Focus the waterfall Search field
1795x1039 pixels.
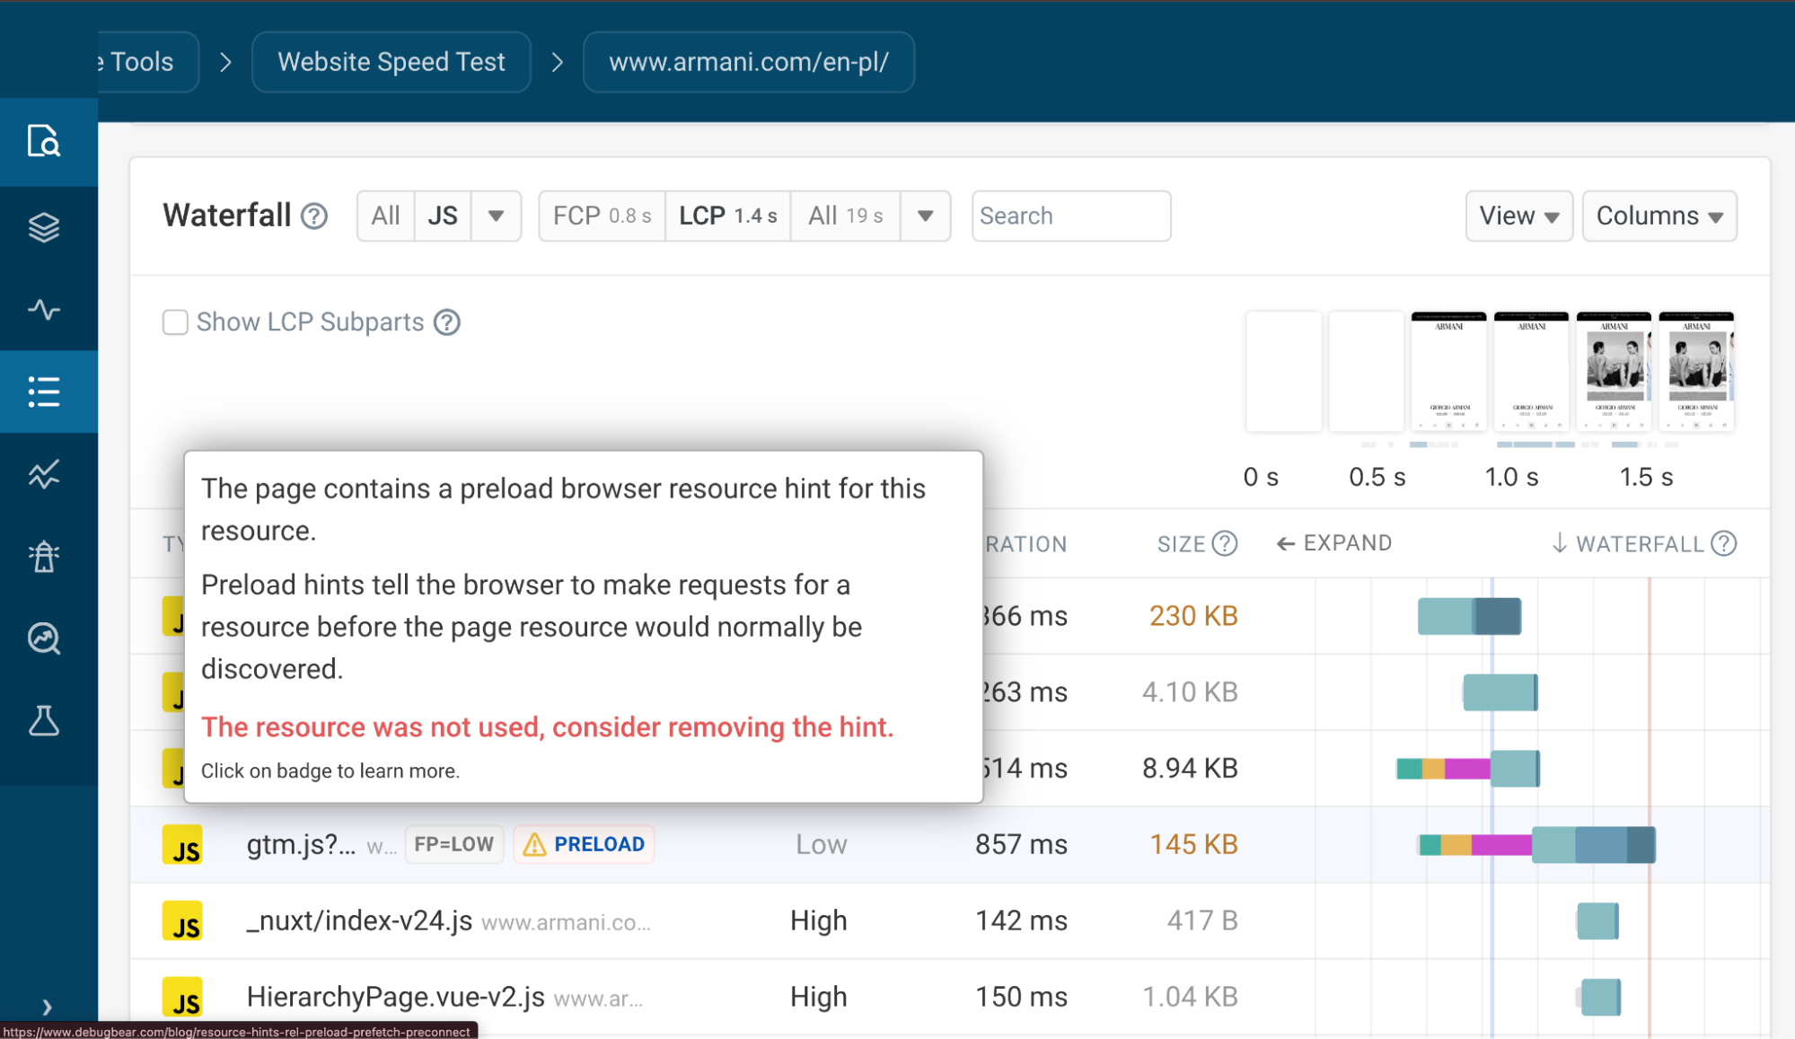pos(1071,216)
